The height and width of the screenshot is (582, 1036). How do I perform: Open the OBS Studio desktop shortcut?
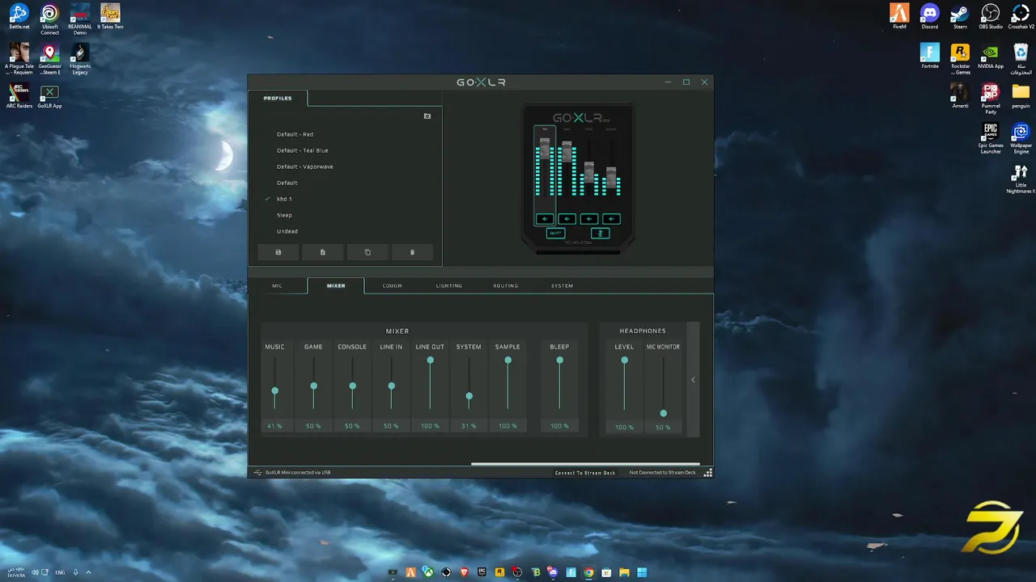991,17
